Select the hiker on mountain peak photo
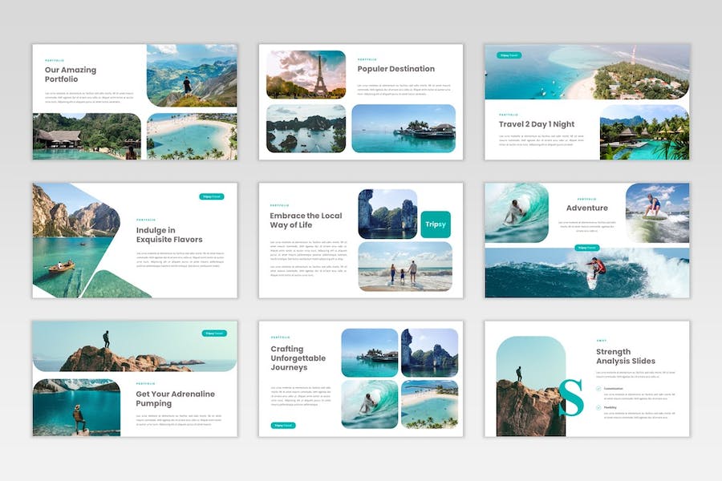This screenshot has width=722, height=481. 191,75
